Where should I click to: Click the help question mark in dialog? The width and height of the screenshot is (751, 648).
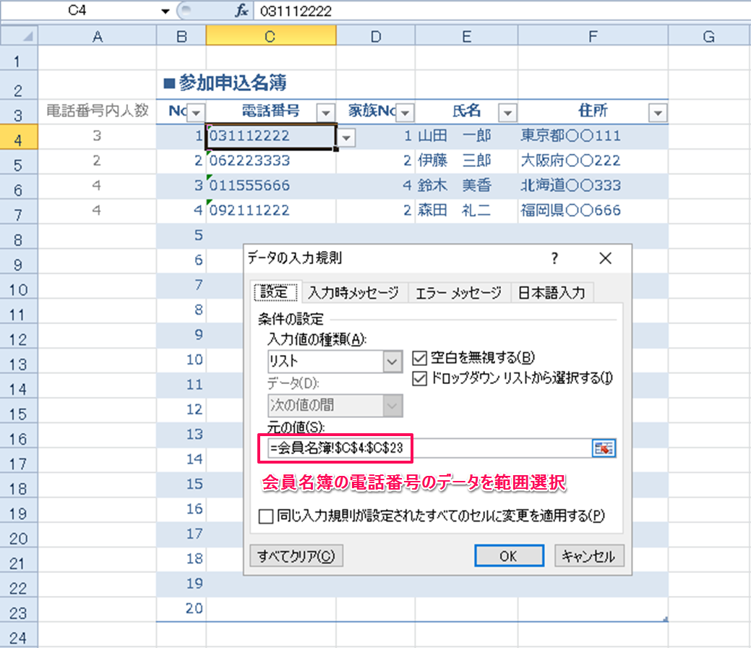pyautogui.click(x=554, y=258)
